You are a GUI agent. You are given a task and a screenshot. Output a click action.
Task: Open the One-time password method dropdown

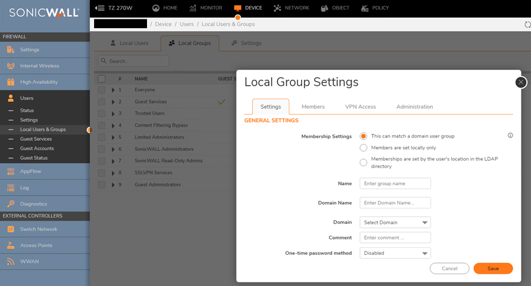[x=395, y=253]
